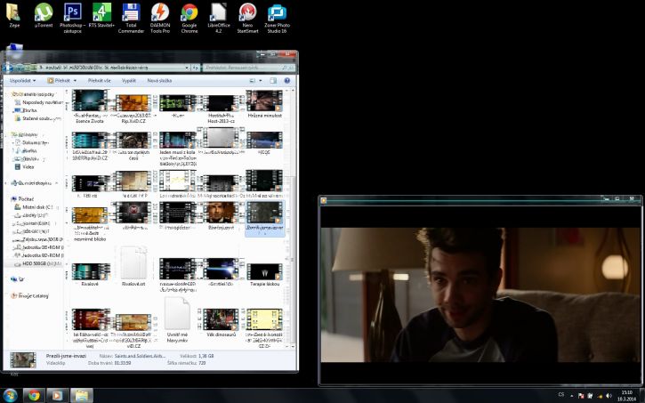Open the Windows Start button
Image resolution: width=645 pixels, height=403 pixels.
click(10, 396)
